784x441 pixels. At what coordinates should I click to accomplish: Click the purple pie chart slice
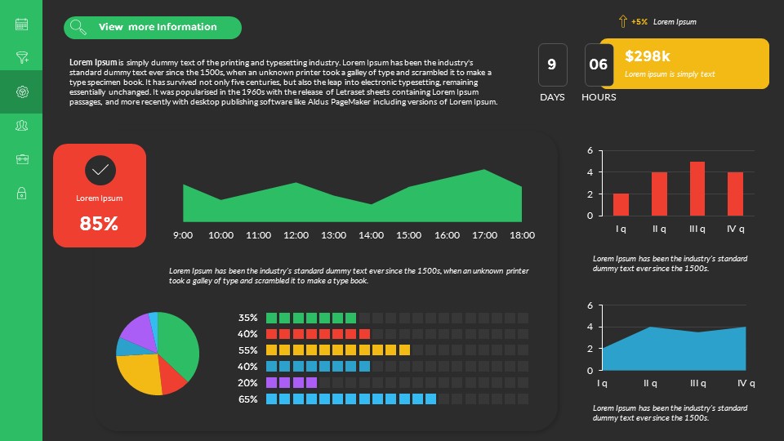[139, 330]
